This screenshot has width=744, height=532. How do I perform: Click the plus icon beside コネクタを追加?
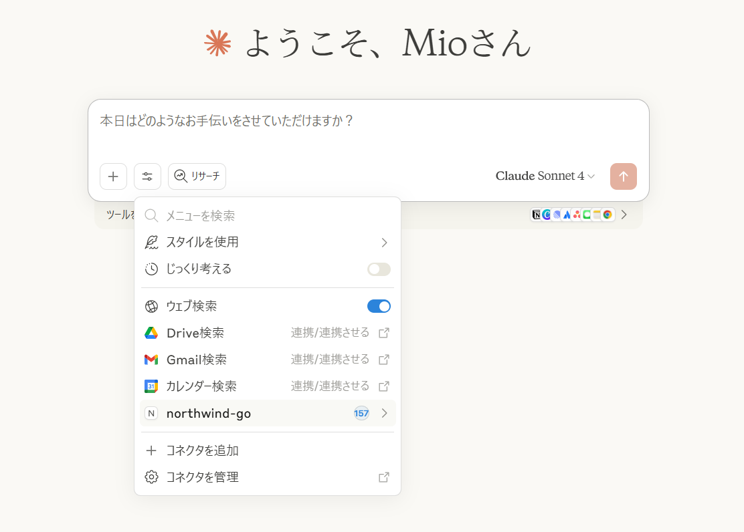[x=151, y=450]
